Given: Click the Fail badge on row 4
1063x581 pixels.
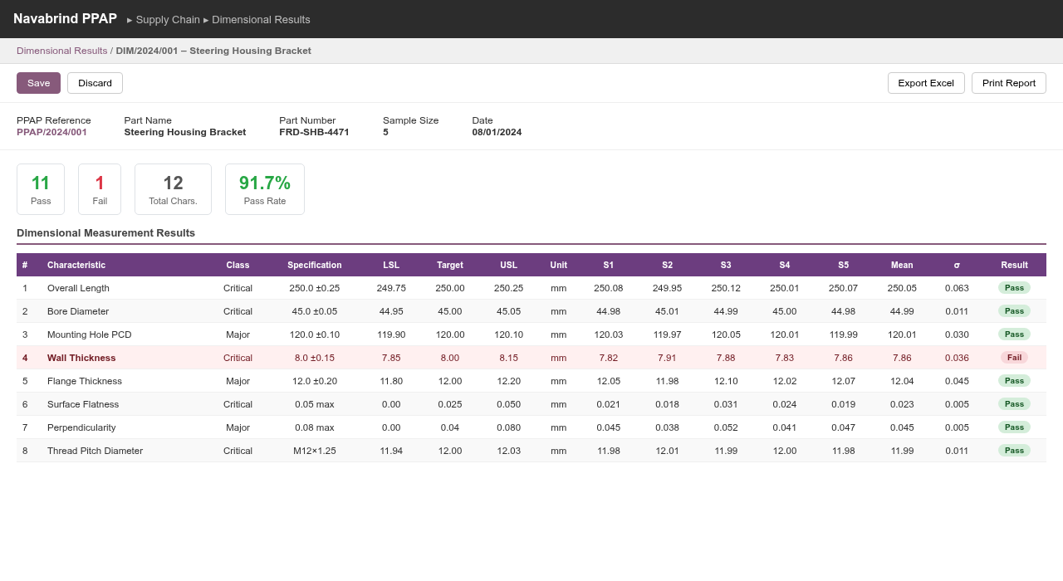Looking at the screenshot, I should pyautogui.click(x=1014, y=358).
